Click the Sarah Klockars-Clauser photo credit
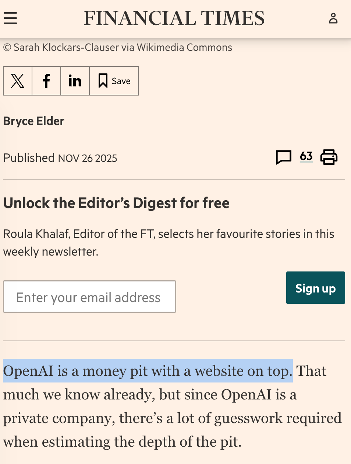This screenshot has height=464, width=351. pyautogui.click(x=117, y=47)
